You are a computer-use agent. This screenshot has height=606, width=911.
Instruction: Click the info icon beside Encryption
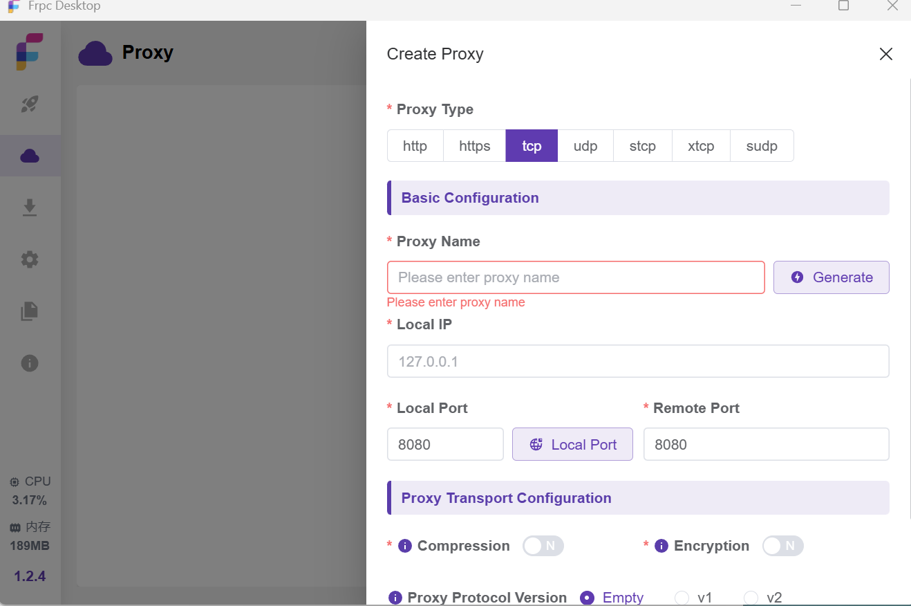coord(661,546)
